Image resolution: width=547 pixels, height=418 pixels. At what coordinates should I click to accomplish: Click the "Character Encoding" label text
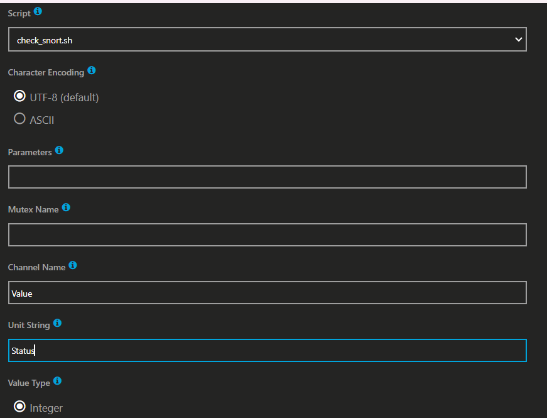coord(46,72)
